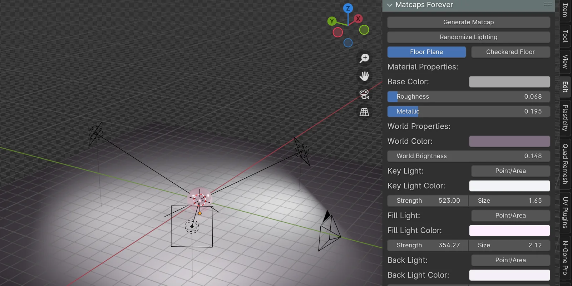572x286 pixels.
Task: Click the Randomize Lighting button
Action: tap(468, 37)
